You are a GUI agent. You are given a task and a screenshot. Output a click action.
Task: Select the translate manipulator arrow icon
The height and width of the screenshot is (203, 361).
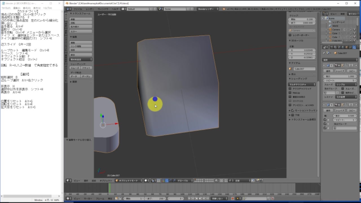pyautogui.click(x=167, y=180)
